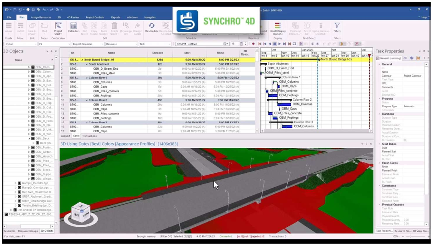
Task: Collapse South Abutment task group
Action: [x=87, y=64]
